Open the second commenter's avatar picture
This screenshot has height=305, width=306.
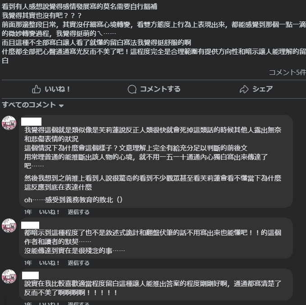9,226
